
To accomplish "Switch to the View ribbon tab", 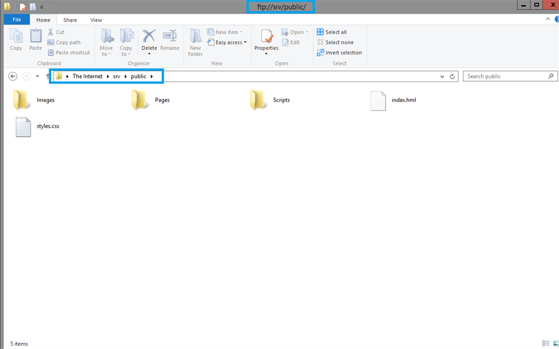I will pos(96,20).
